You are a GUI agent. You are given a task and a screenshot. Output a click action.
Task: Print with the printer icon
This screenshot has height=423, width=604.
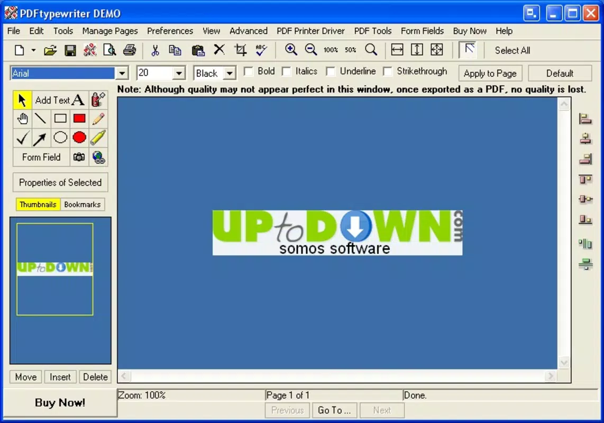(130, 50)
